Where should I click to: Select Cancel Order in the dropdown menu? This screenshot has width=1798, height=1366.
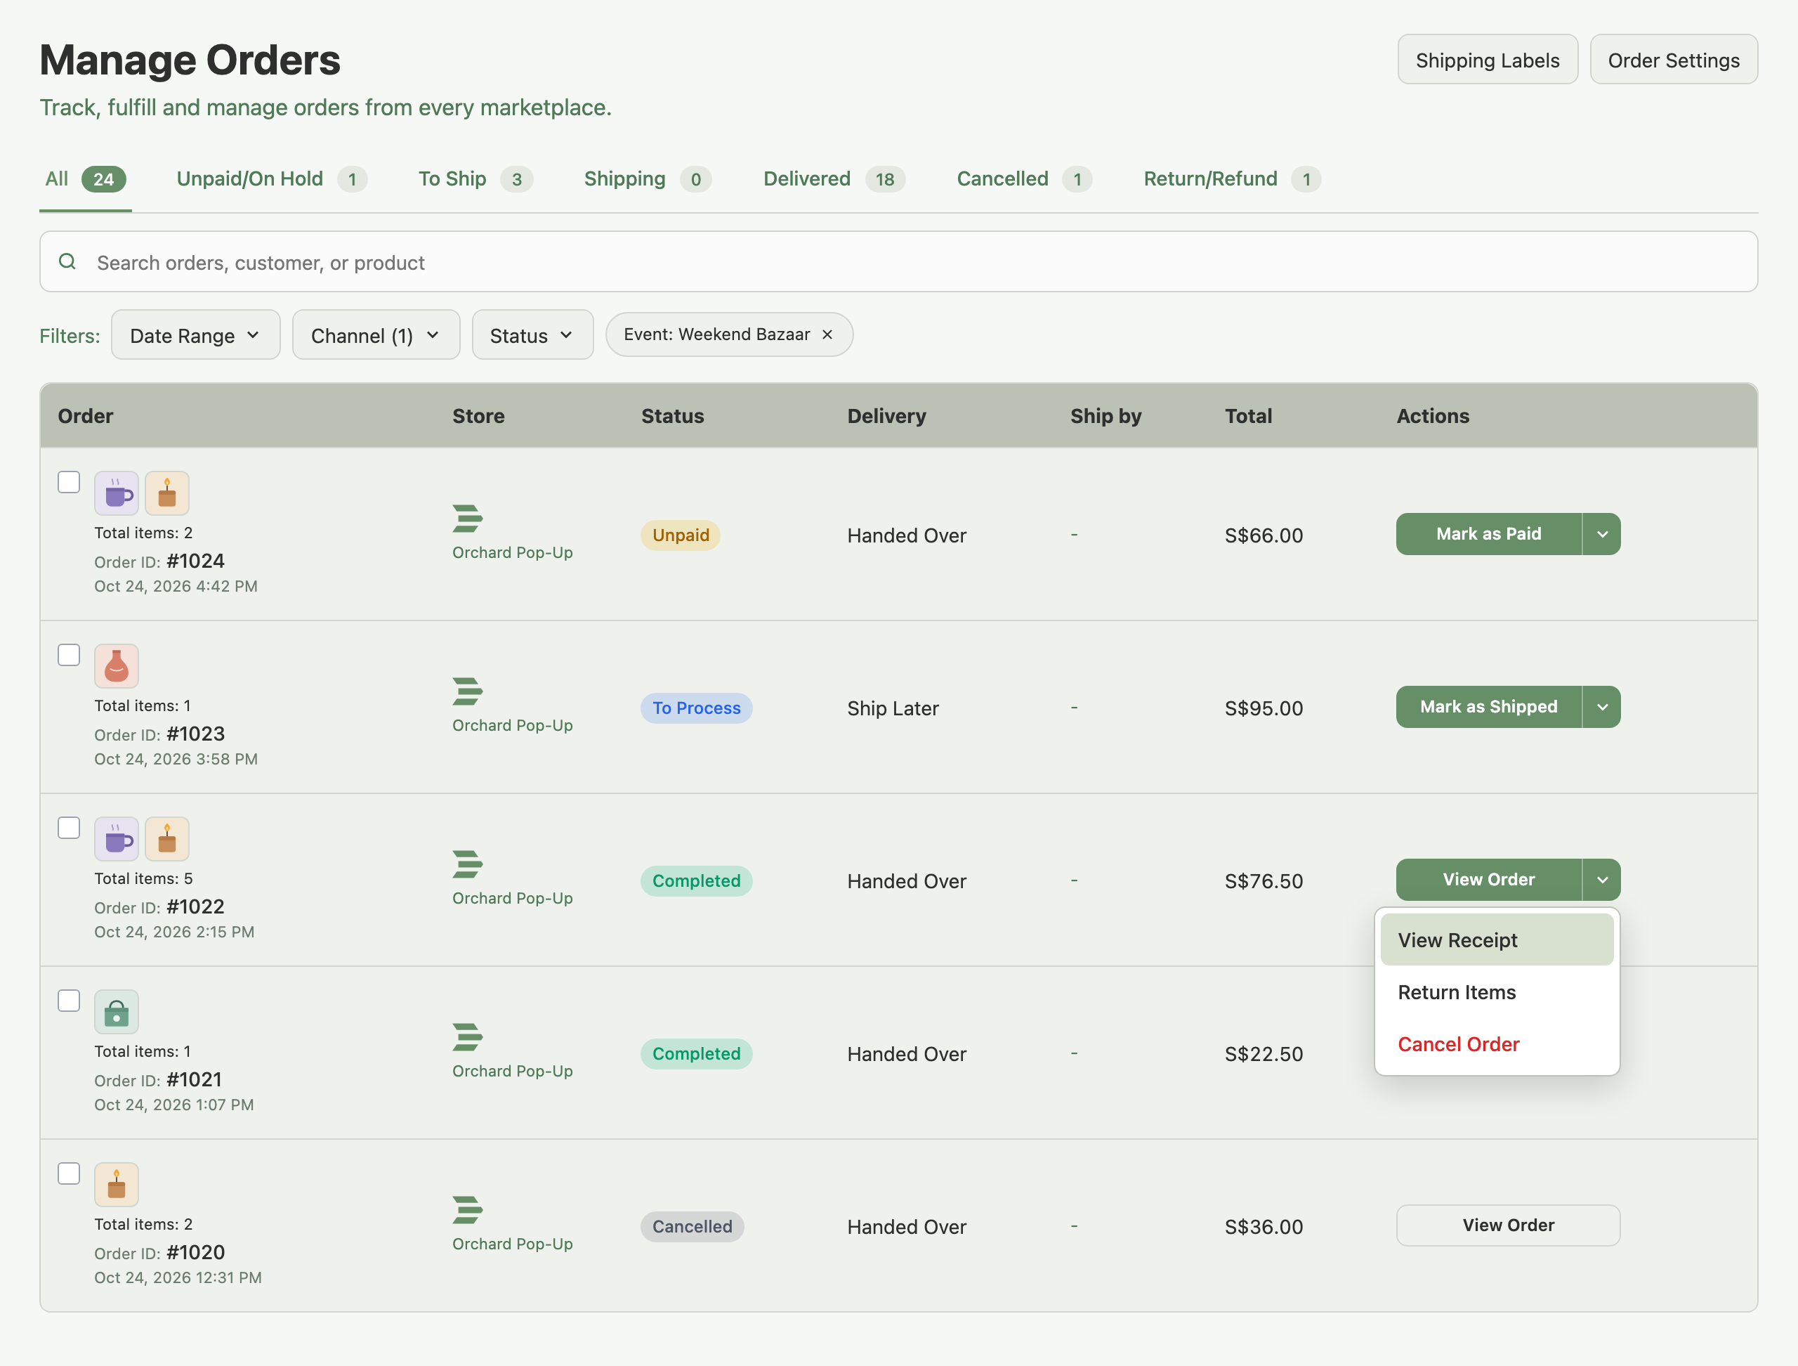[x=1497, y=1044]
